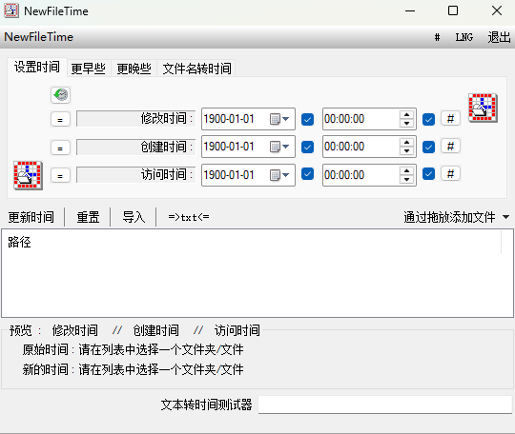515x434 pixels.
Task: Click the NewFileTime app icon in title bar
Action: point(11,10)
